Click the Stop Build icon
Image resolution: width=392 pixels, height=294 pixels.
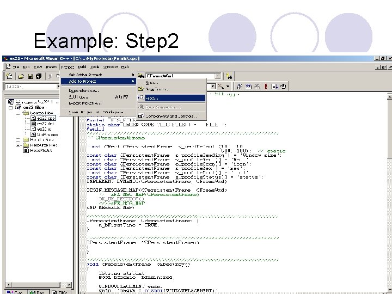coord(257,86)
